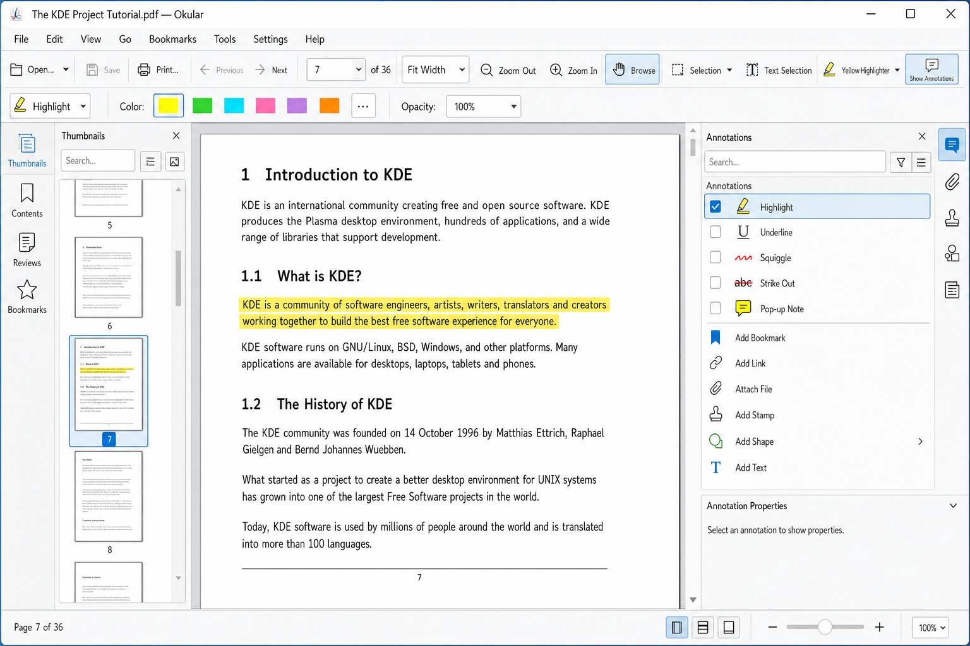Screen dimensions: 970x646
Task: Click the thumbnails image view icon
Action: [174, 161]
